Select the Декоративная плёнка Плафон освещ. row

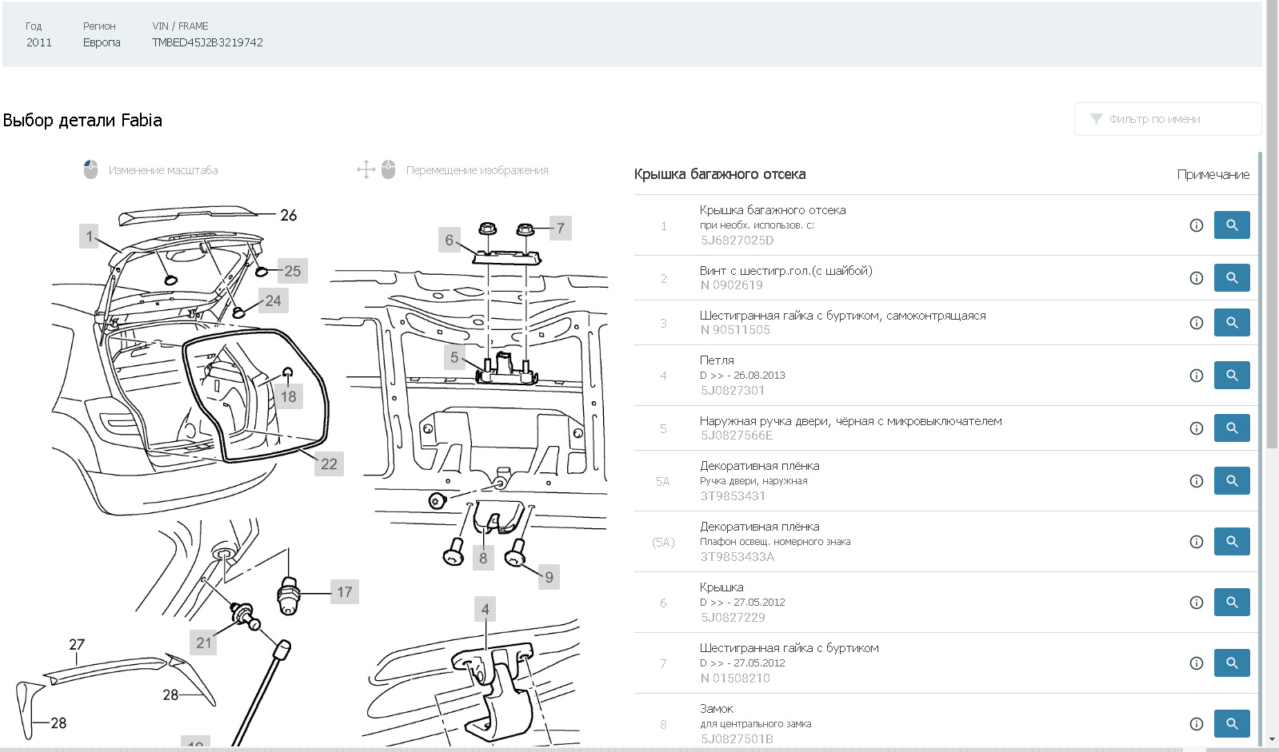(x=880, y=542)
